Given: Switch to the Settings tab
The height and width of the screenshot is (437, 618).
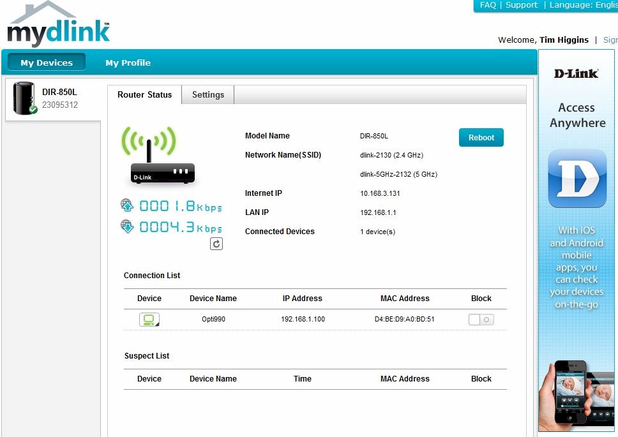Looking at the screenshot, I should (x=208, y=94).
